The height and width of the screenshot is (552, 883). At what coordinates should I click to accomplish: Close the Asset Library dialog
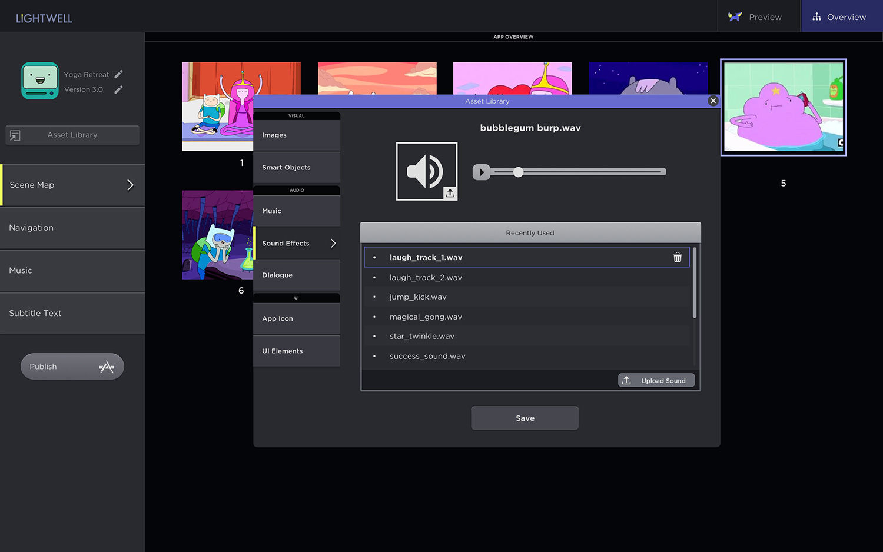click(x=713, y=101)
